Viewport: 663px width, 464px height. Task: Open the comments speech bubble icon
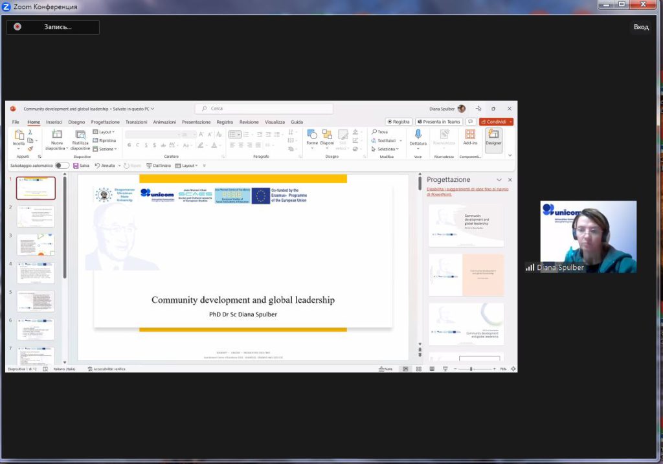click(471, 122)
